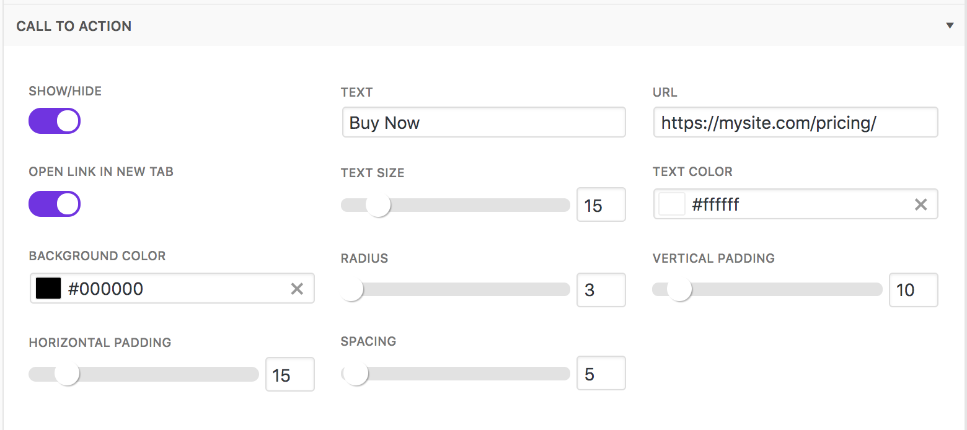The width and height of the screenshot is (967, 430).
Task: Open the black background color swatch
Action: click(48, 289)
